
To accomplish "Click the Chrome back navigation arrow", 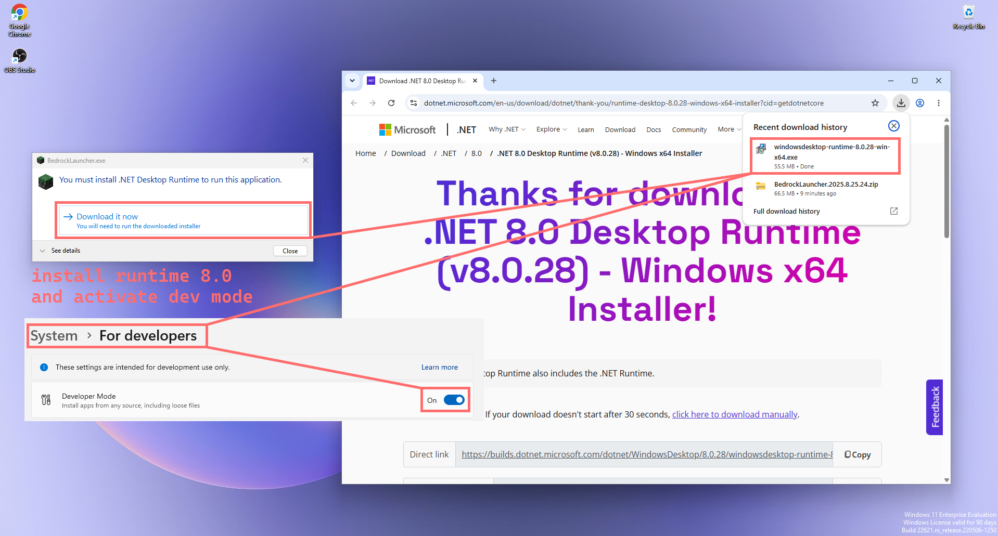I will [x=354, y=103].
